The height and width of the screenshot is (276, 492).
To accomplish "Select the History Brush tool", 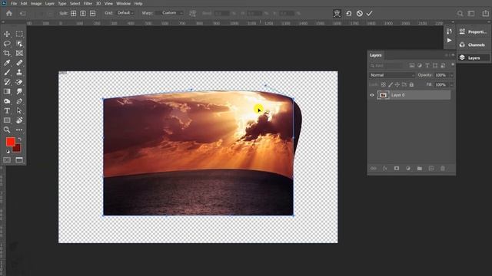I will (7, 82).
